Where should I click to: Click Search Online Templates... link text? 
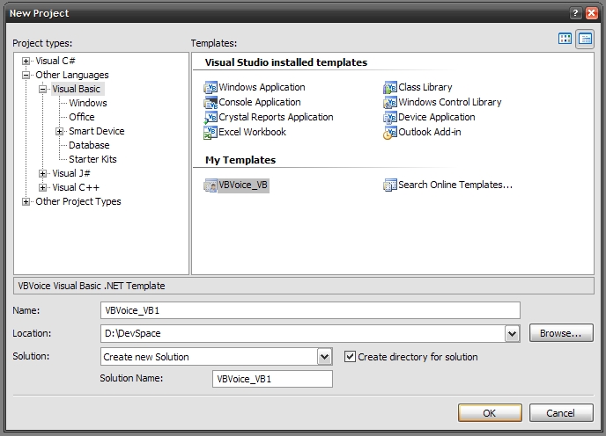point(455,185)
